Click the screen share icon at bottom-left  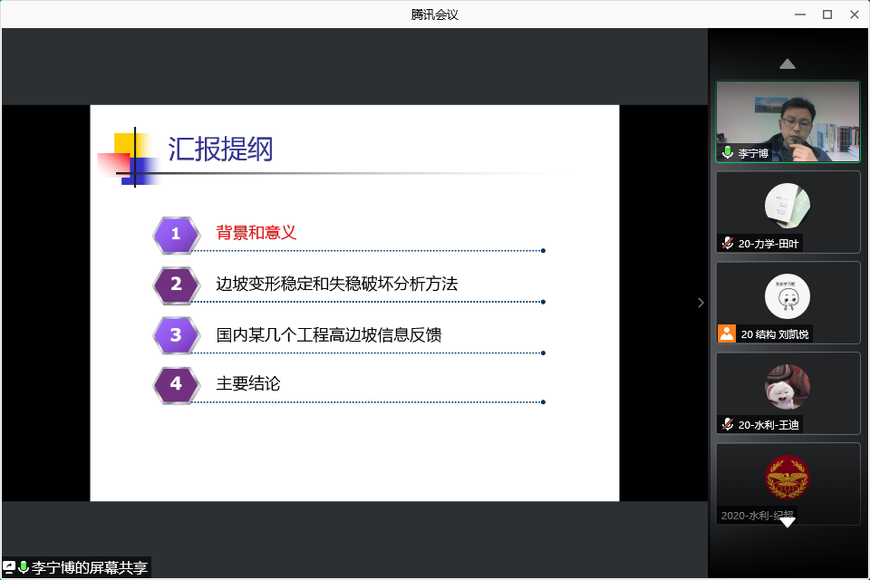9,567
